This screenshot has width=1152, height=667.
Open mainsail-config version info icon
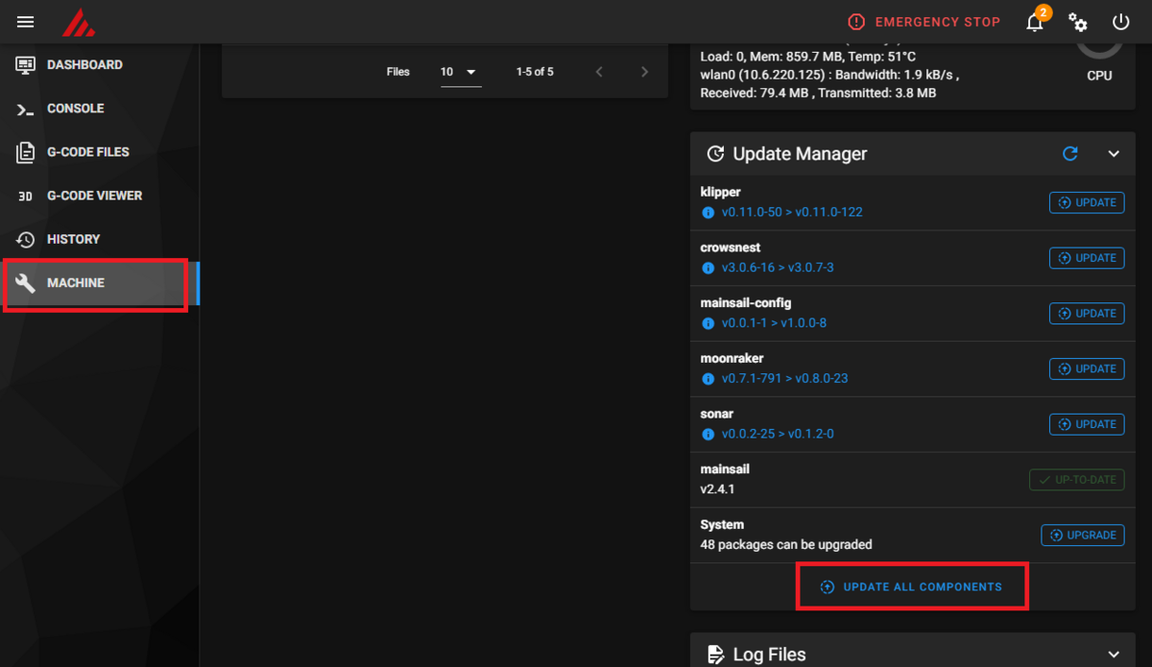tap(708, 323)
